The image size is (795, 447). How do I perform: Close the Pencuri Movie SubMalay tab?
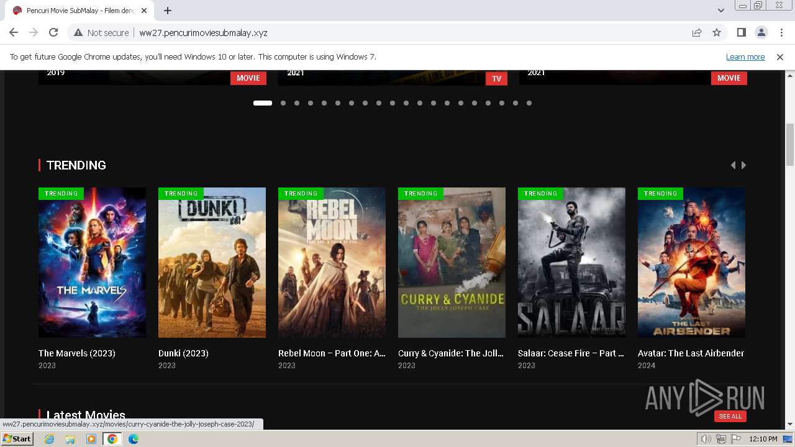tap(144, 11)
